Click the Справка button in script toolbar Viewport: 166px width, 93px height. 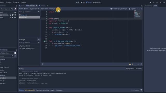[133, 9]
